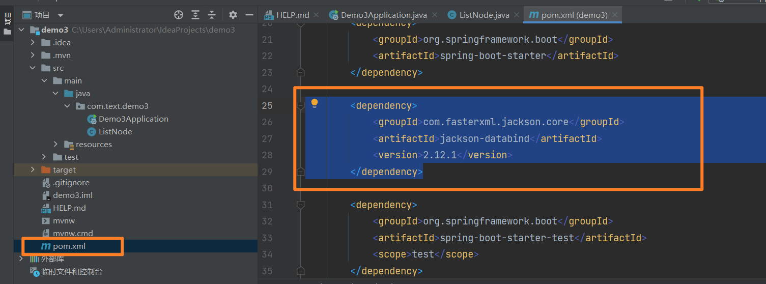
Task: Fold the dependency block starting at line 25
Action: pos(301,105)
